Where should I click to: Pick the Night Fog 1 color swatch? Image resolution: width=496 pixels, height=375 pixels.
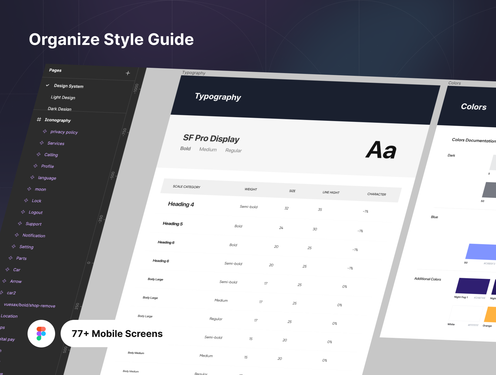(x=472, y=286)
